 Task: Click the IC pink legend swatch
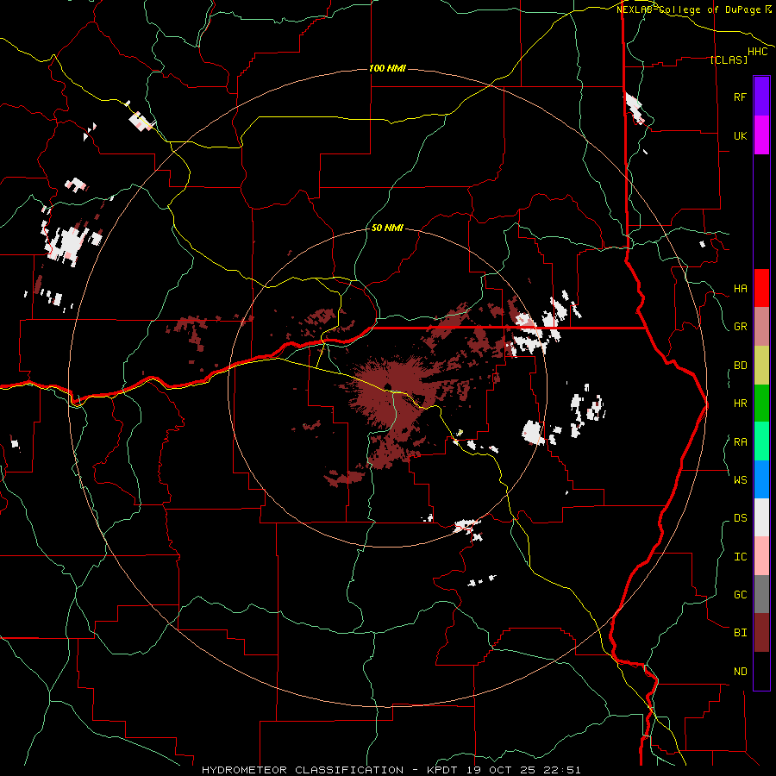pyautogui.click(x=761, y=556)
